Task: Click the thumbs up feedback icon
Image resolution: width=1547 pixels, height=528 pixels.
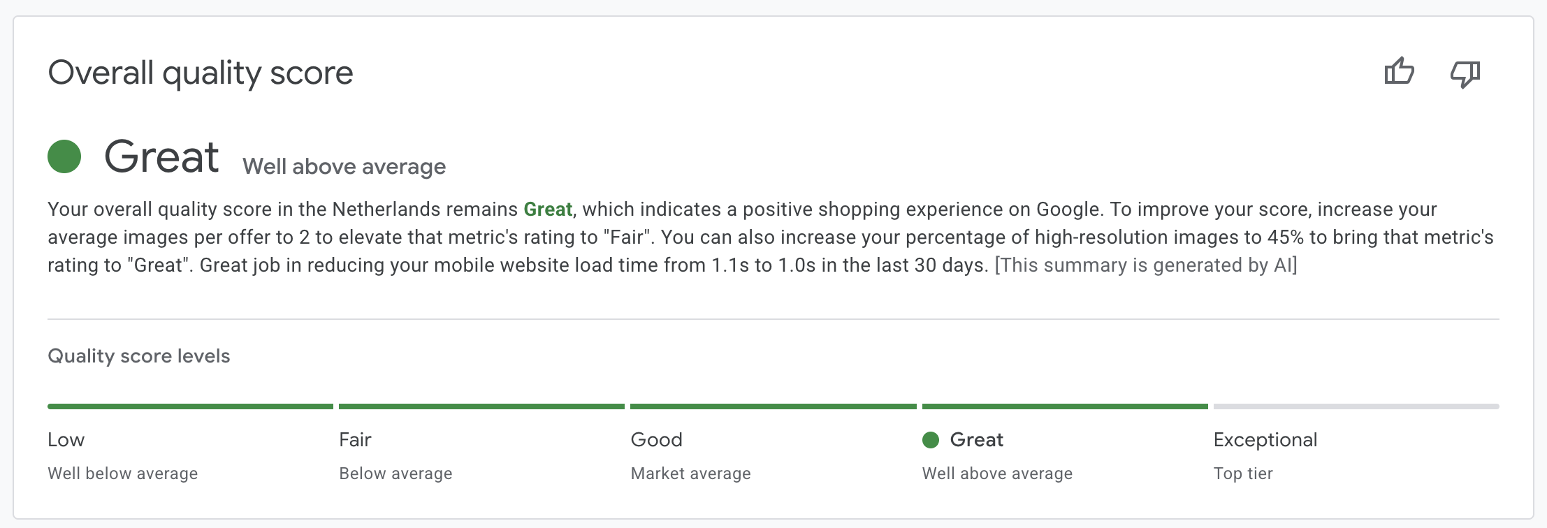Action: point(1399,72)
